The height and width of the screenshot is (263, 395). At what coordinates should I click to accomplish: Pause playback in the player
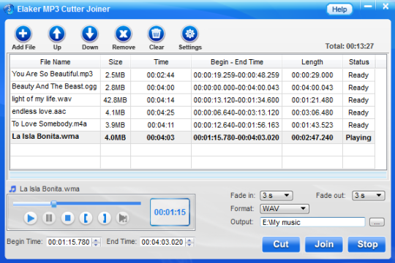click(x=49, y=218)
